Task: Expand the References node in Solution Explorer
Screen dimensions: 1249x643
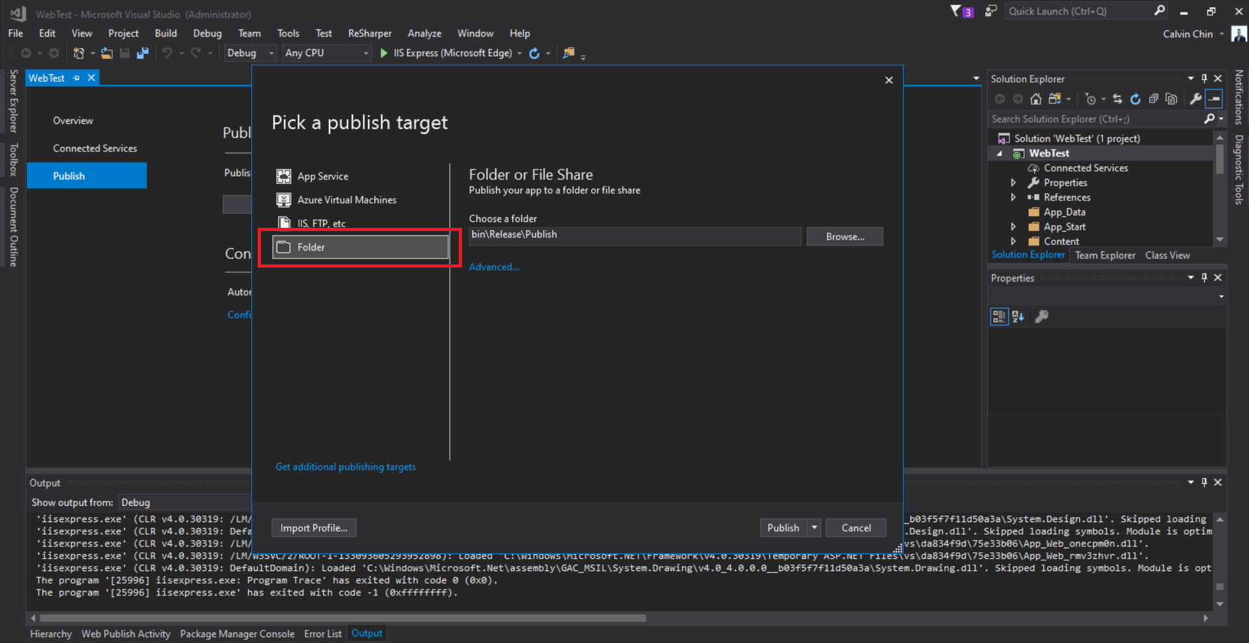Action: (x=1013, y=197)
